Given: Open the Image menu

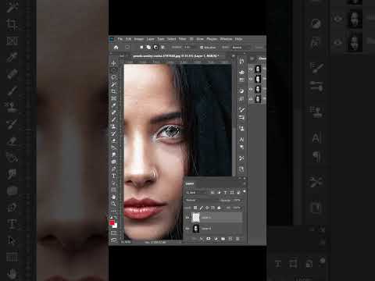Looking at the screenshot, I should (139, 39).
